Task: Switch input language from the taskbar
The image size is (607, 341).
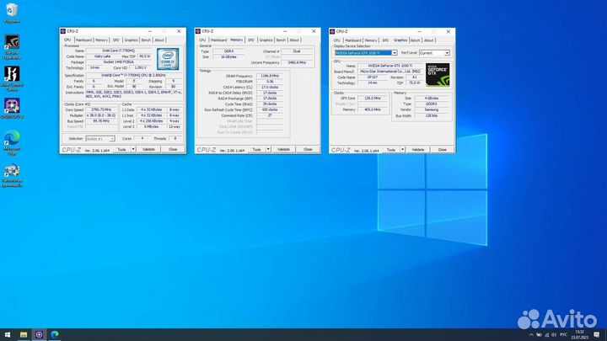Action: (564, 335)
